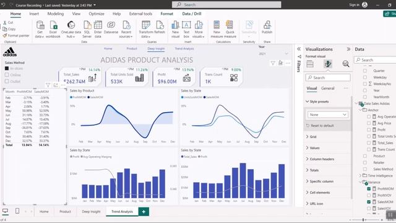
Task: Click Reset to default
Action: [x=320, y=125]
